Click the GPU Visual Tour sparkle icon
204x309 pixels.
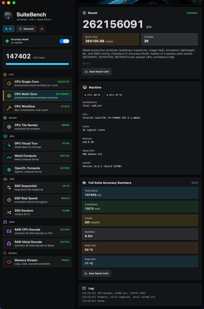point(9,145)
